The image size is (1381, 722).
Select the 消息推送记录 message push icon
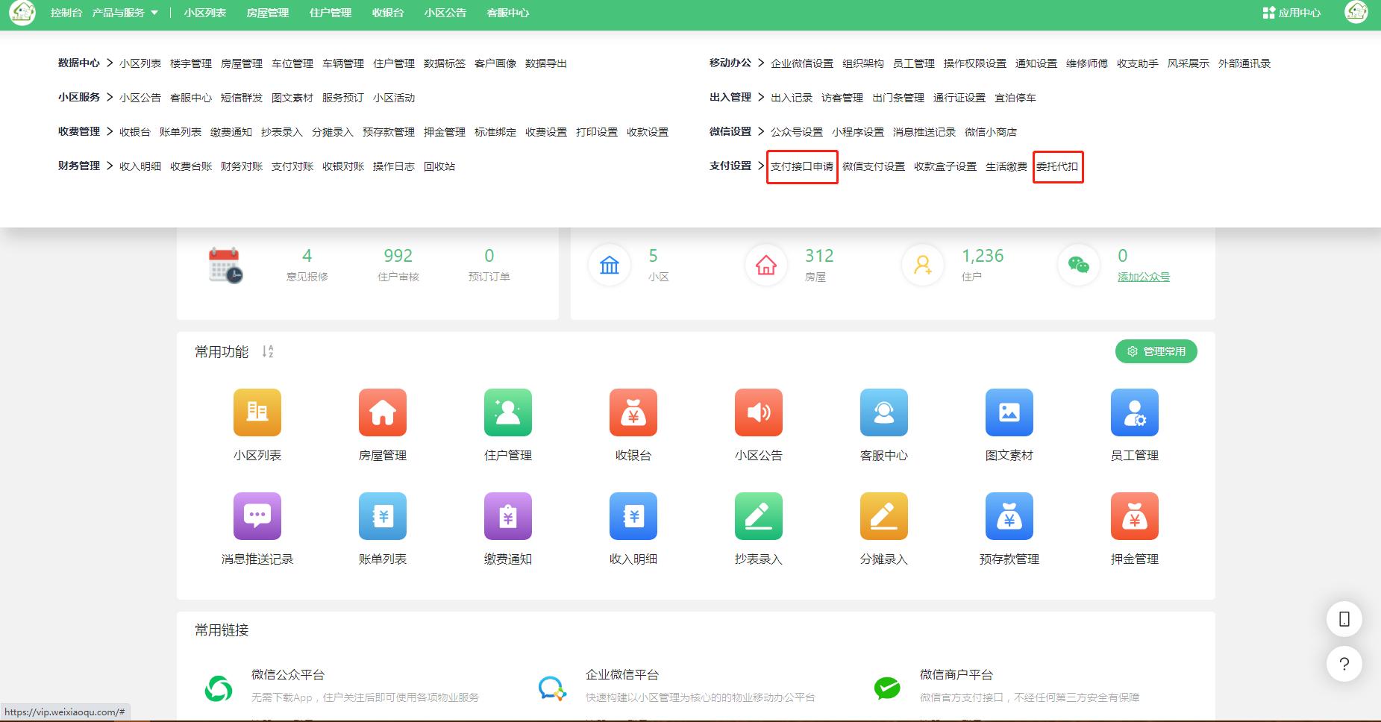pyautogui.click(x=257, y=515)
